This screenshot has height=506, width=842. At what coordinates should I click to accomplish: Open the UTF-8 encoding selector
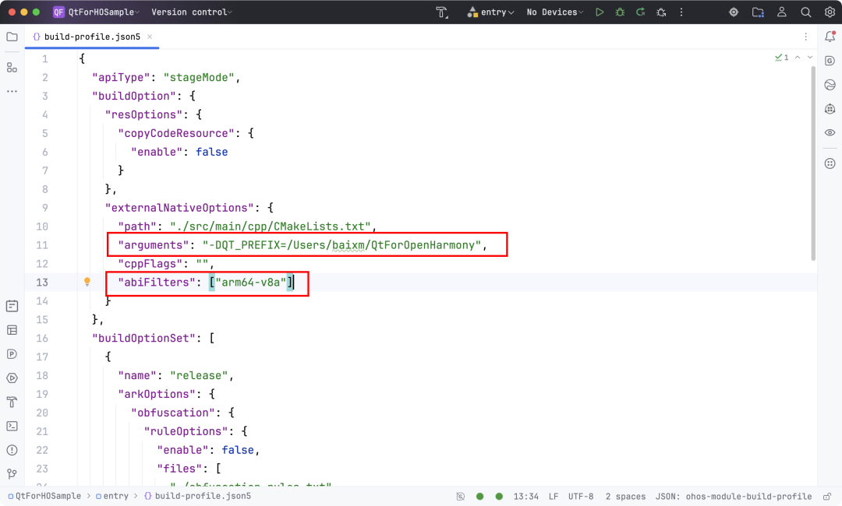click(581, 497)
